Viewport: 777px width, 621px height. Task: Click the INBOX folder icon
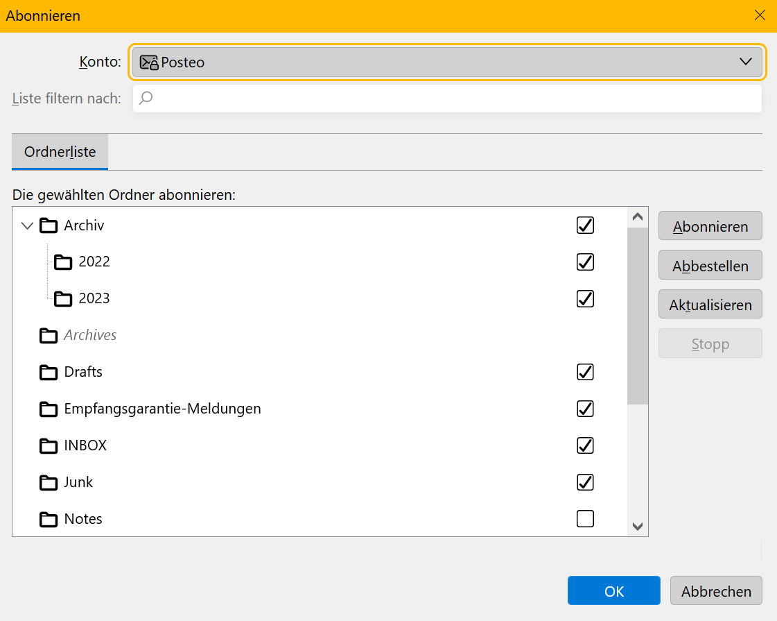pyautogui.click(x=48, y=445)
